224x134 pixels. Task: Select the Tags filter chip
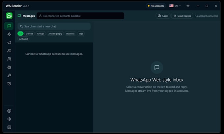click(x=81, y=34)
